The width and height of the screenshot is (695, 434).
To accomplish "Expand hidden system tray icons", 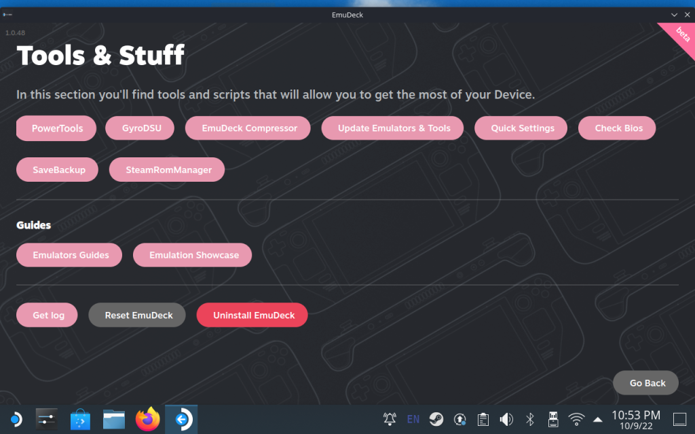I will coord(597,419).
